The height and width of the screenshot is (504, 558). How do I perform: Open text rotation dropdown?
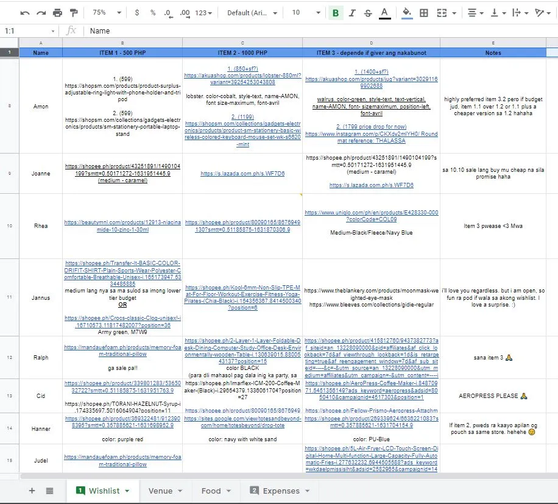pyautogui.click(x=543, y=13)
